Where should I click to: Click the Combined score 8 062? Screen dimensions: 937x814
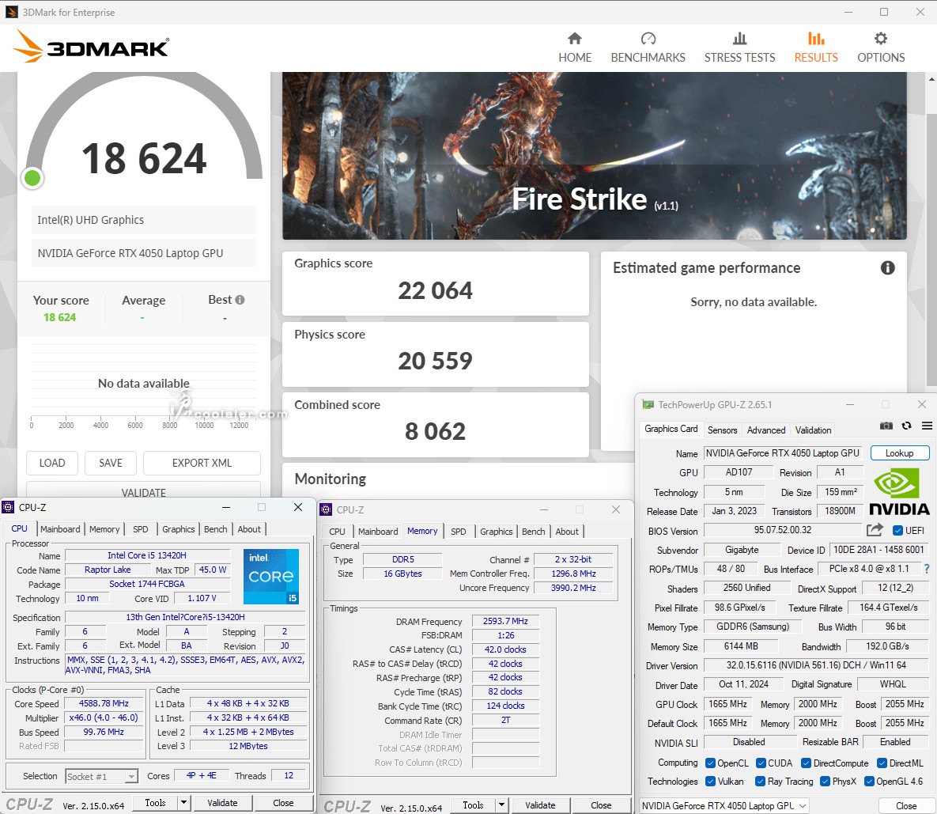pos(435,431)
